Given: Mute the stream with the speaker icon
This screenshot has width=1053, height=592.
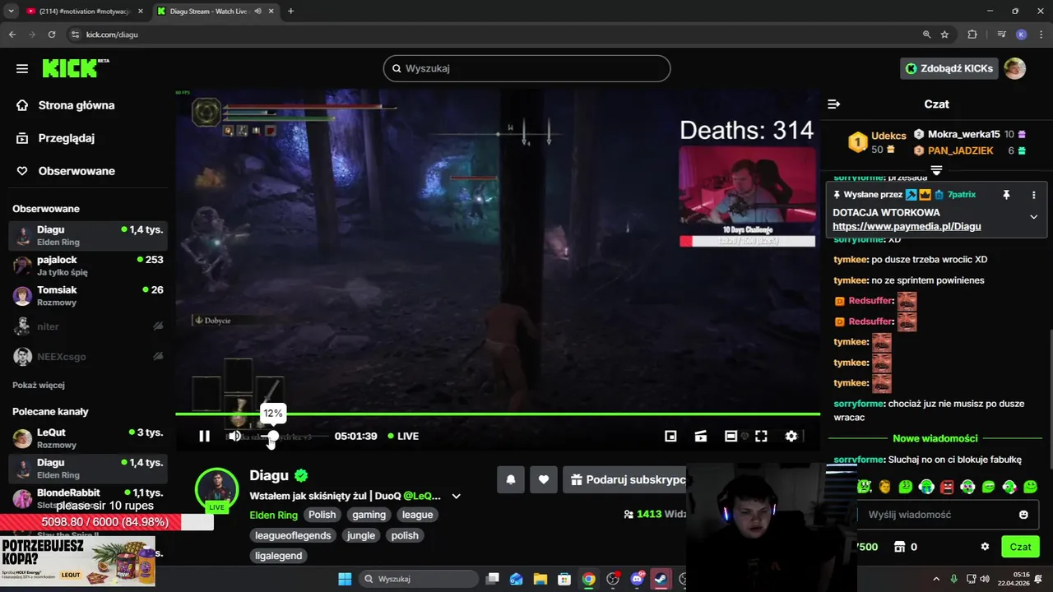Looking at the screenshot, I should [x=234, y=436].
